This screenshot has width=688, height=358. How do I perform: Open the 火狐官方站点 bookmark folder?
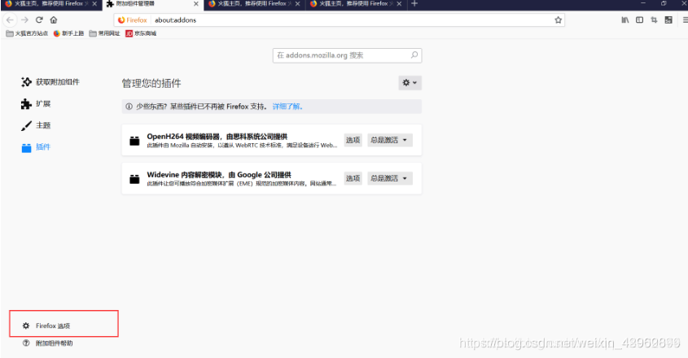pos(27,33)
